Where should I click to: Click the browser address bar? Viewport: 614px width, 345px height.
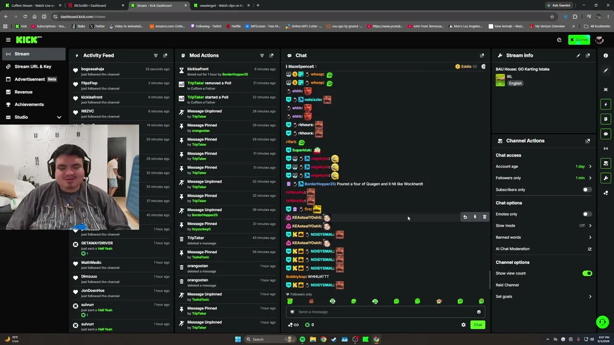pyautogui.click(x=302, y=16)
